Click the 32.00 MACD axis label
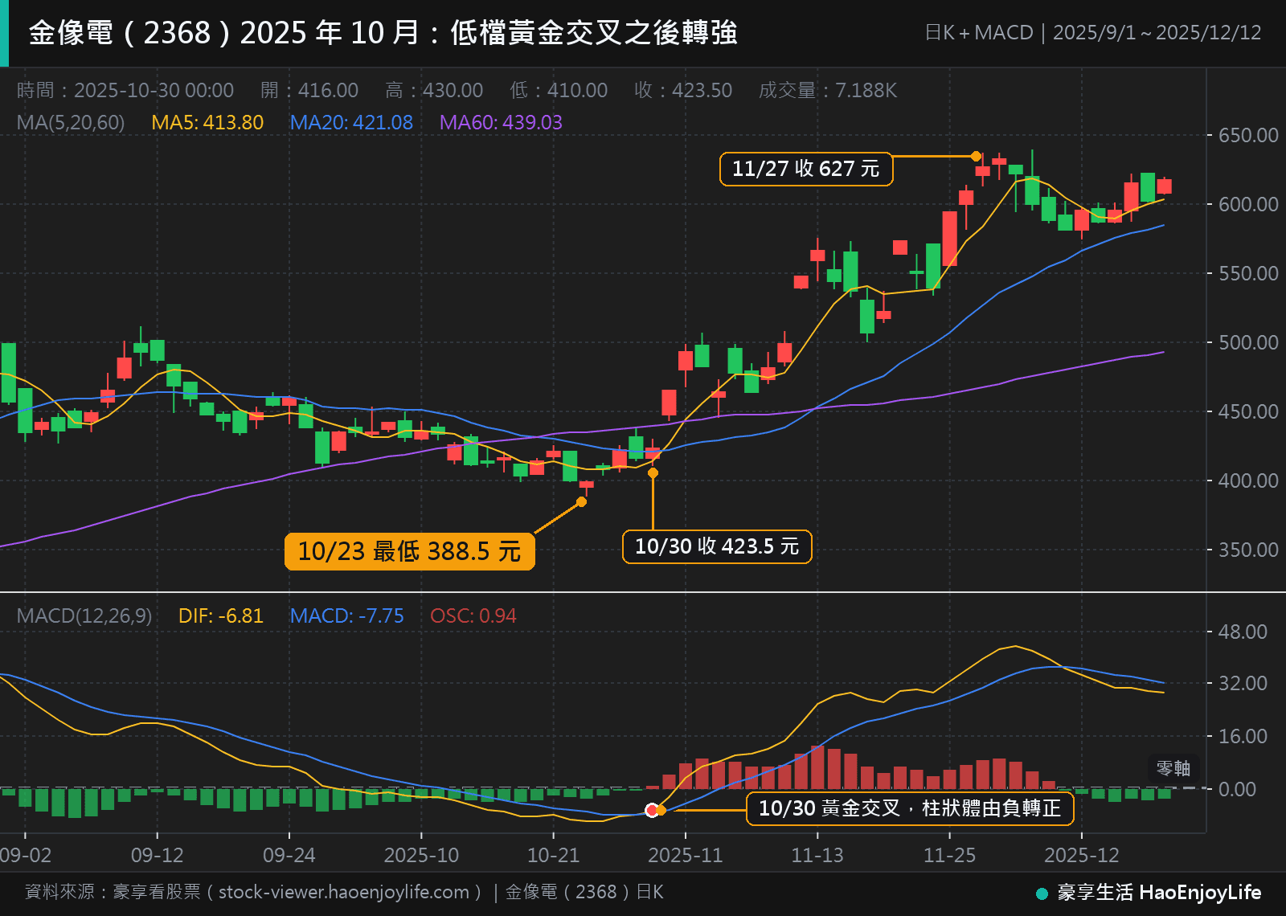This screenshot has width=1286, height=916. coord(1243,683)
